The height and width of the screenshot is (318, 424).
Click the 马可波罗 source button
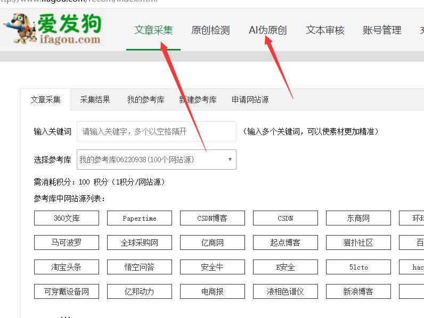[67, 242]
